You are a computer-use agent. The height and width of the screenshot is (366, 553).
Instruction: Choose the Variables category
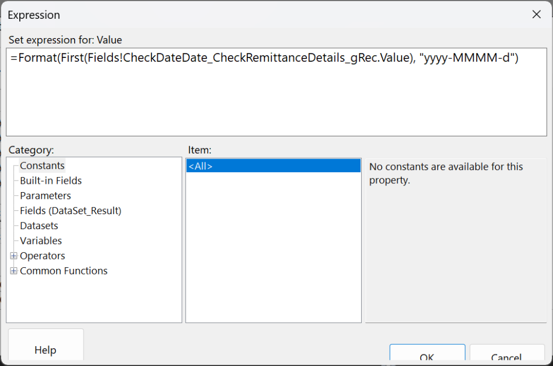coord(40,240)
